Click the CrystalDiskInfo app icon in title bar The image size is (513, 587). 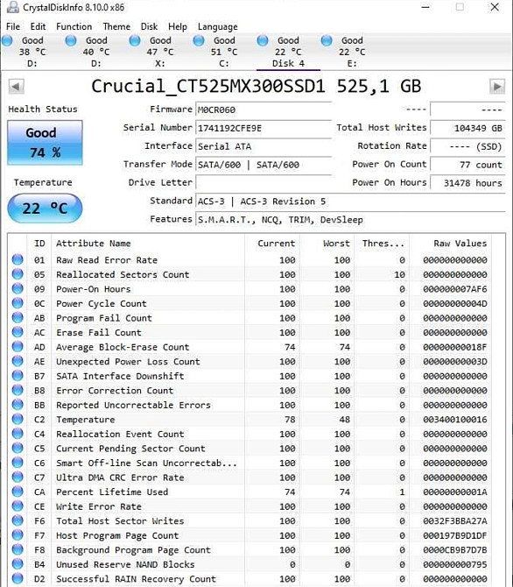point(12,8)
